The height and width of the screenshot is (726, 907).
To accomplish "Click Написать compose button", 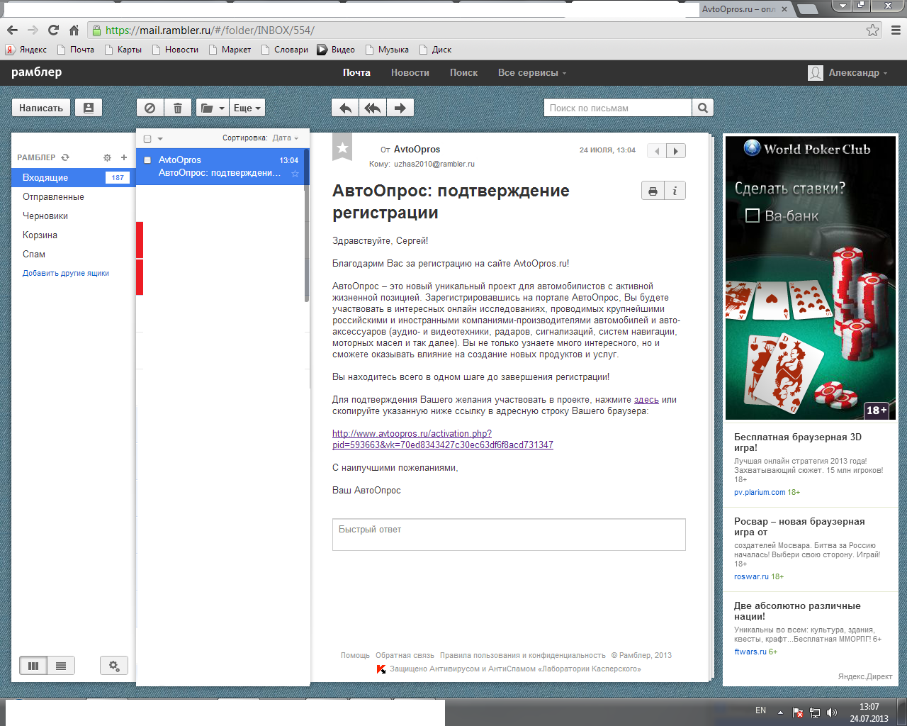I will point(41,108).
